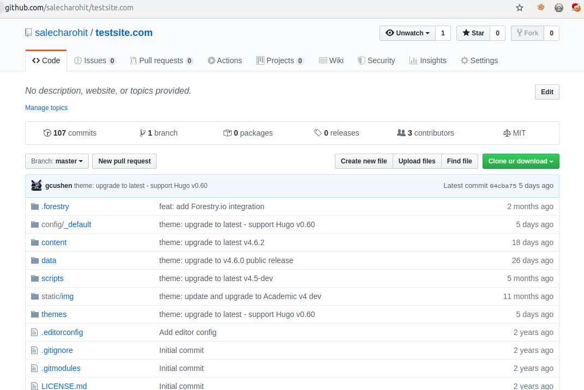Screen dimensions: 584x390
Task: Click the gcushen author name
Action: click(x=58, y=186)
